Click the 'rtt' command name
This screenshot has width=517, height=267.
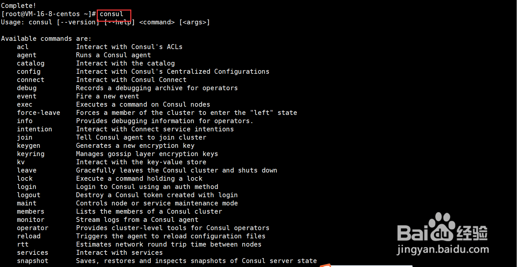click(x=23, y=244)
